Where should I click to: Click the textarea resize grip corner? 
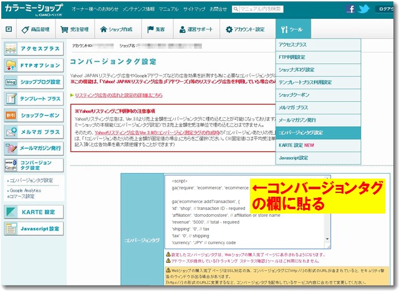tap(328, 246)
